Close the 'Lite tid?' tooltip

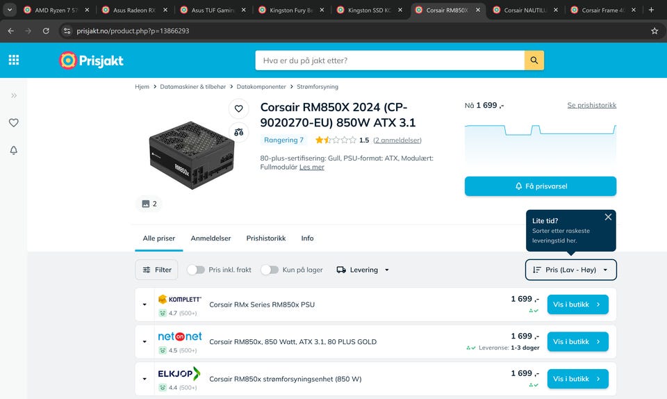pos(608,217)
